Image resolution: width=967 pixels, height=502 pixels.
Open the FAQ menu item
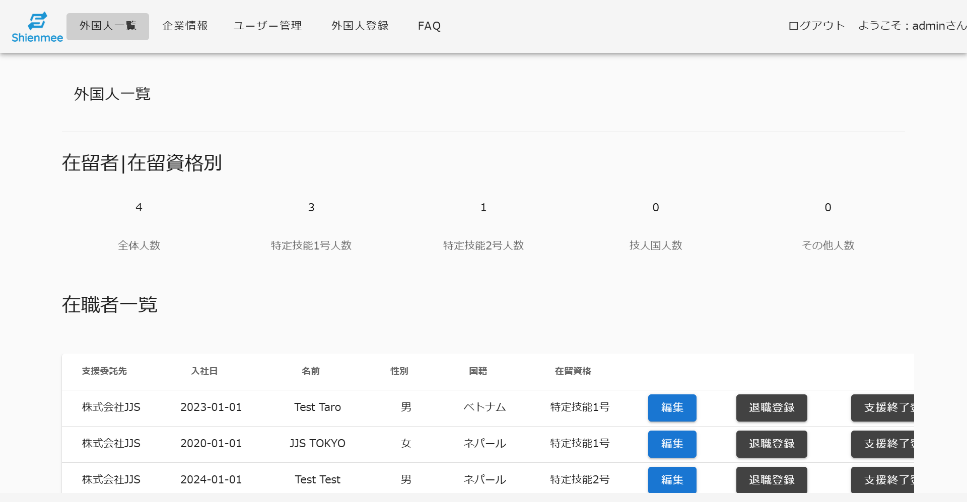point(429,26)
